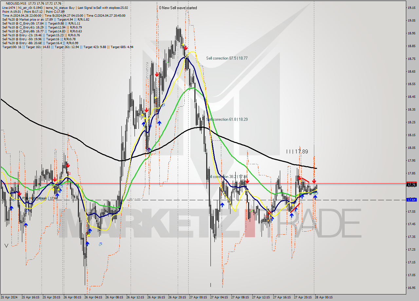
Task: Click the 18.35 price axis label
Action: pyautogui.click(x=411, y=110)
